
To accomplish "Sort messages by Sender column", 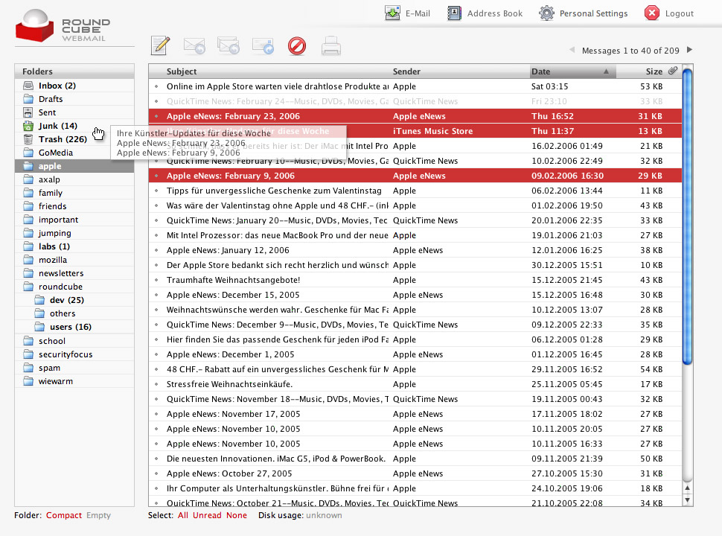I will 406,71.
